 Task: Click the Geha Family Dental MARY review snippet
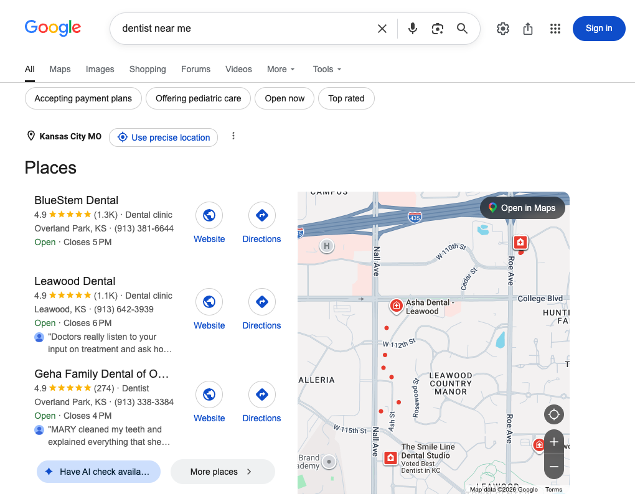[108, 436]
